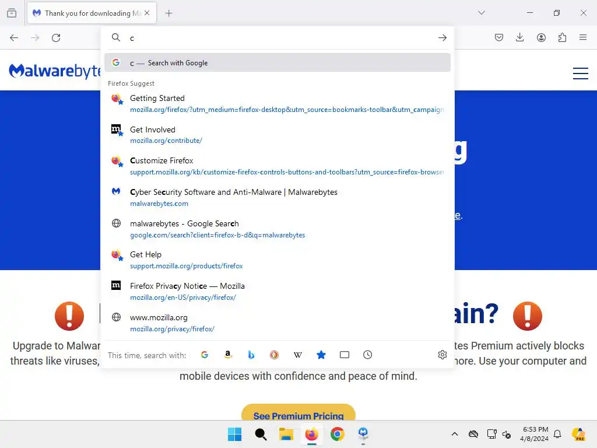Open the network display tray icon

491,434
